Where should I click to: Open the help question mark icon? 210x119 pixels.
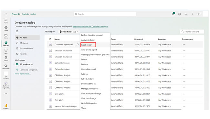click(192, 14)
